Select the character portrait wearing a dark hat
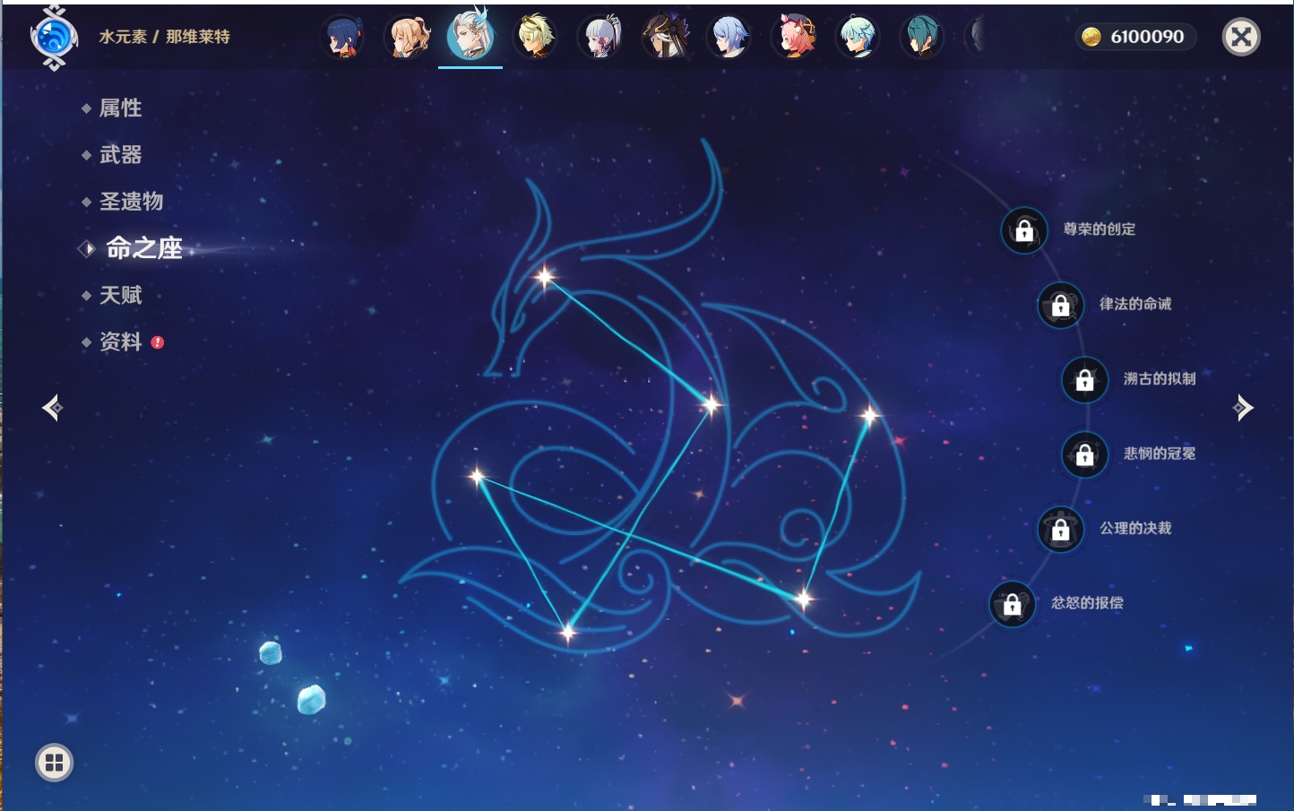 tap(665, 38)
